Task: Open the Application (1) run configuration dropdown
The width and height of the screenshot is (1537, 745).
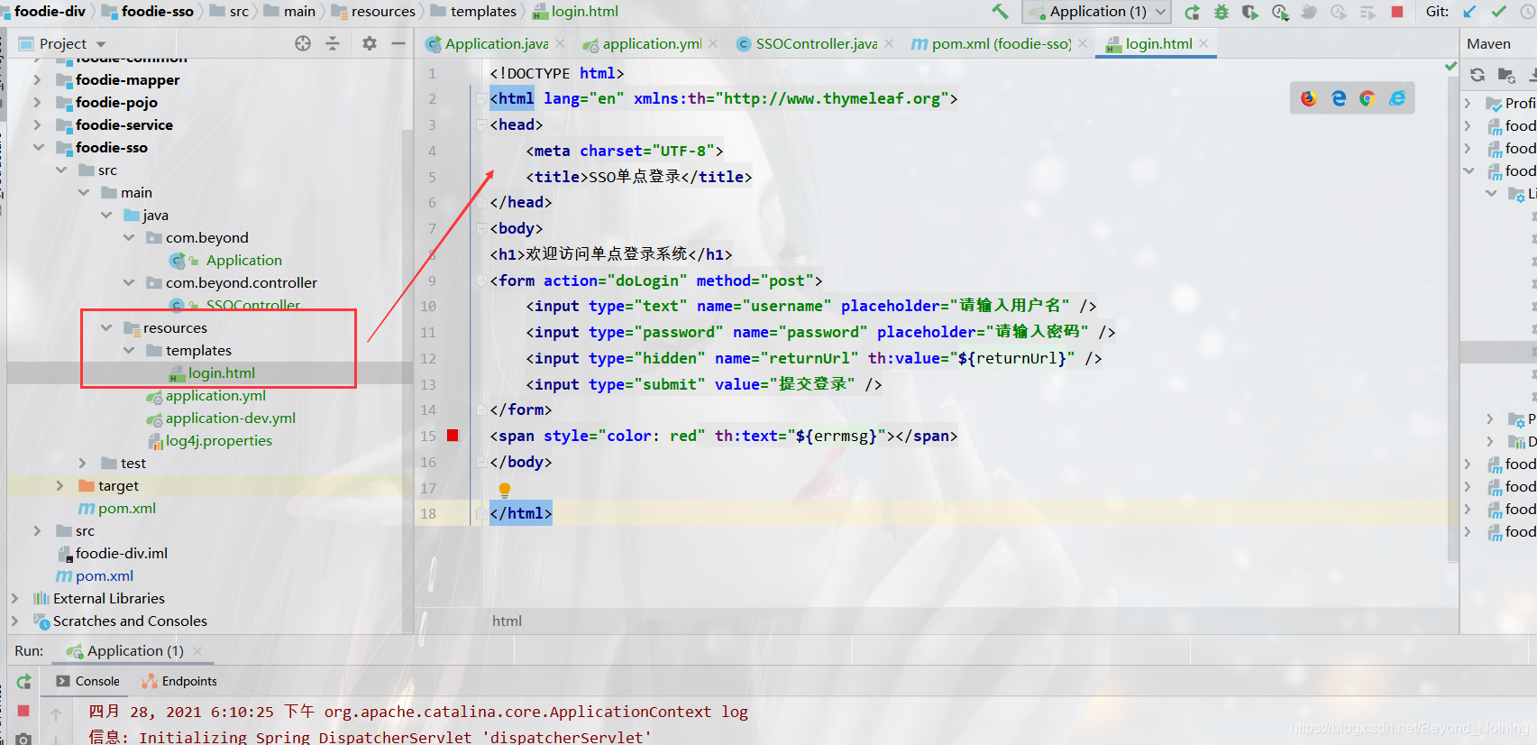Action: [x=1097, y=12]
